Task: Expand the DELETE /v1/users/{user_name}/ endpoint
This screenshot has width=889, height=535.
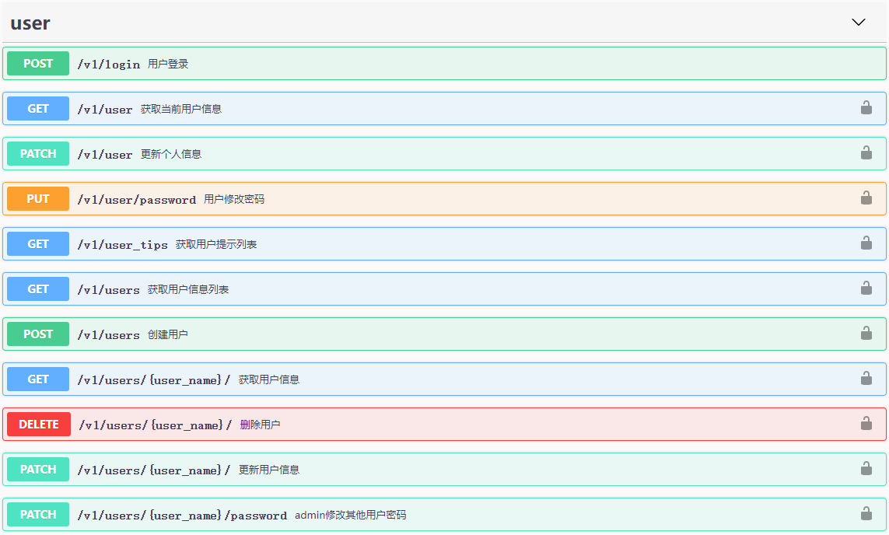Action: pos(389,424)
